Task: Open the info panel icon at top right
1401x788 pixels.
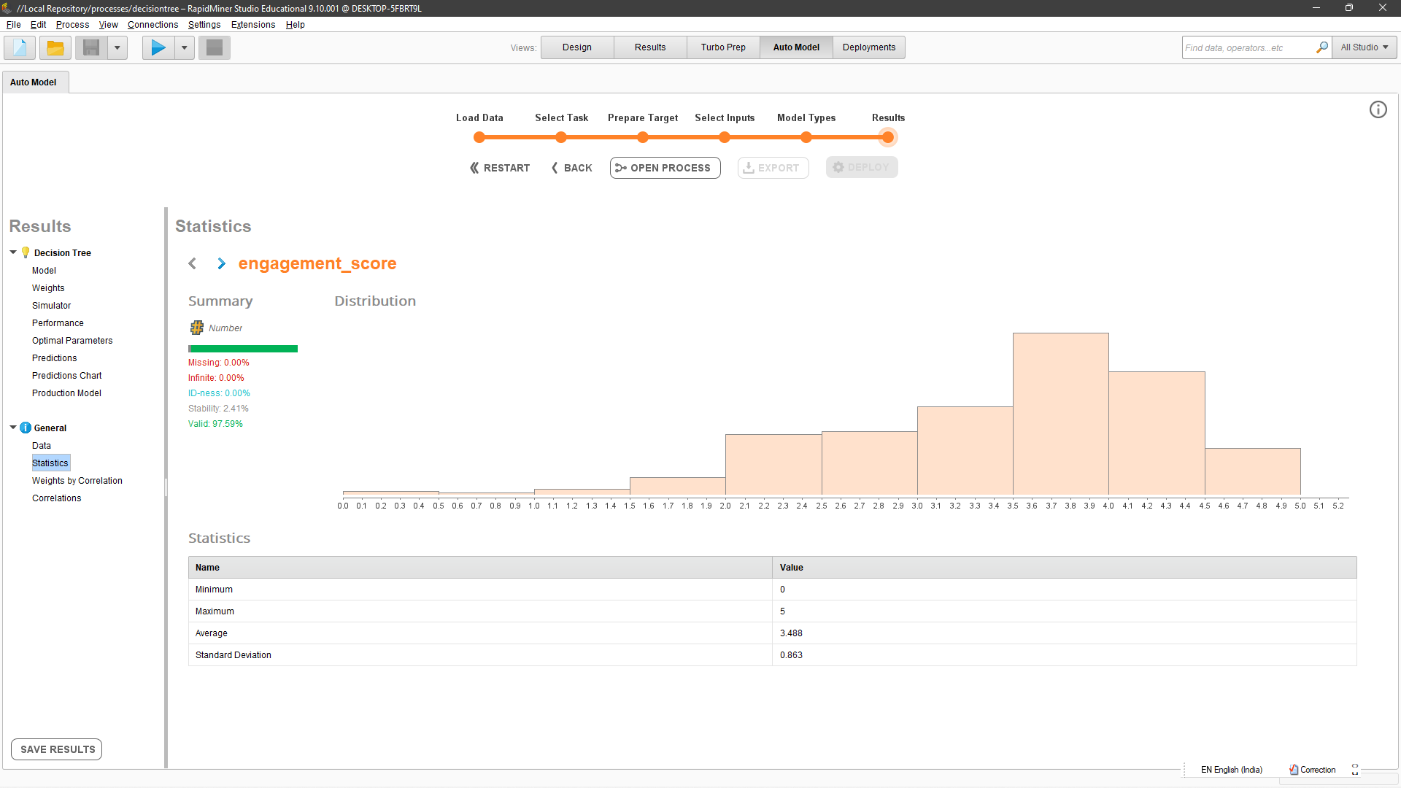Action: pos(1378,109)
